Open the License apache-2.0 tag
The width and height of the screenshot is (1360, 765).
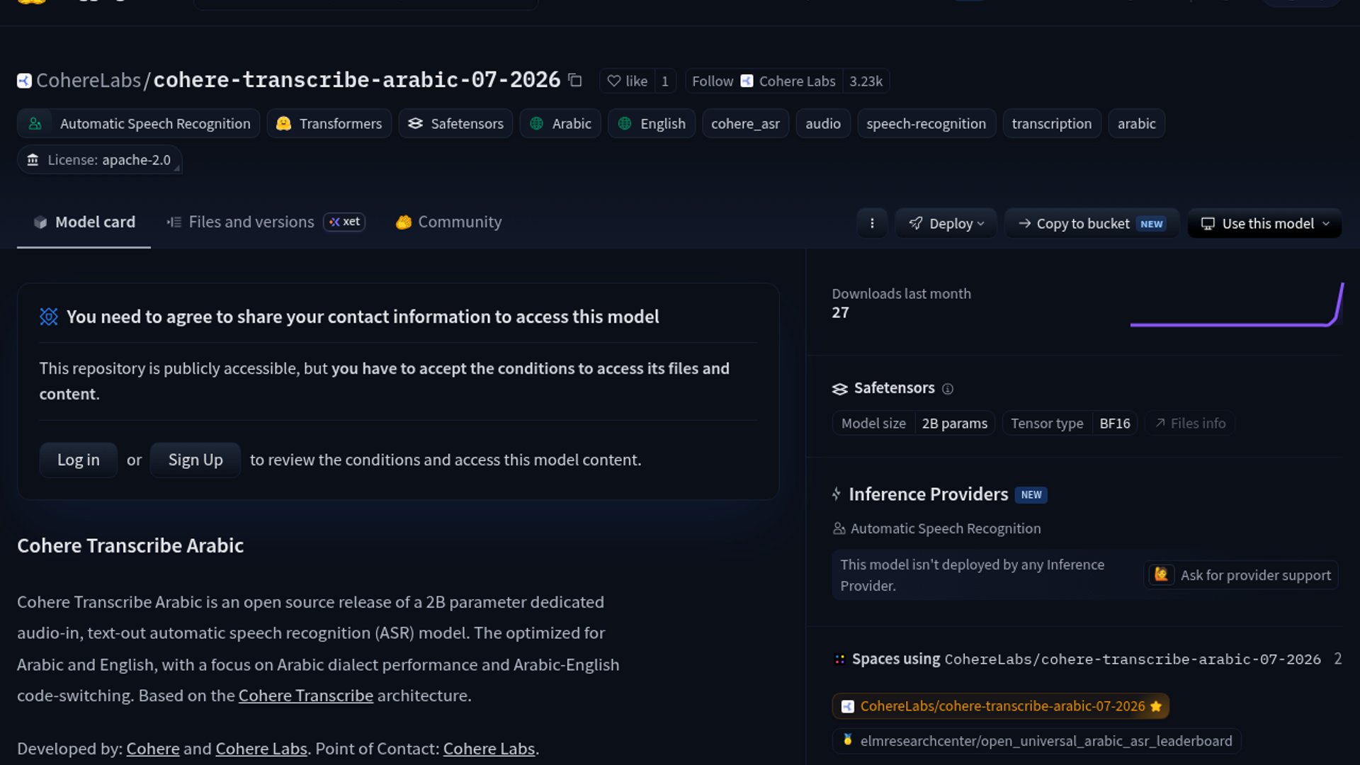click(99, 160)
